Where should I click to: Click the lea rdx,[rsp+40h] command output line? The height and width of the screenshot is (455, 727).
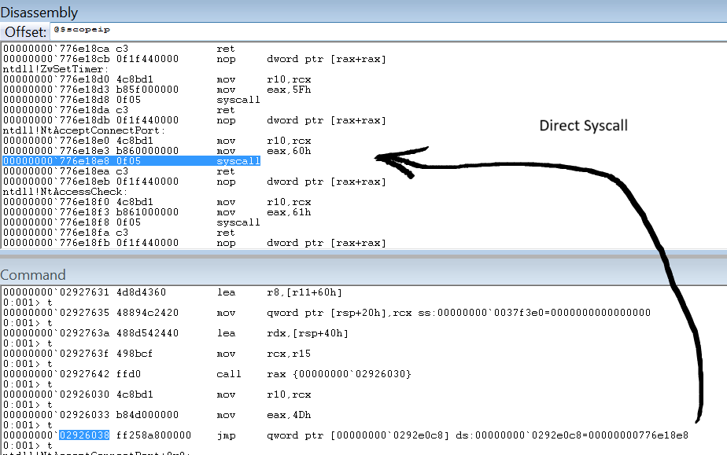(x=175, y=333)
